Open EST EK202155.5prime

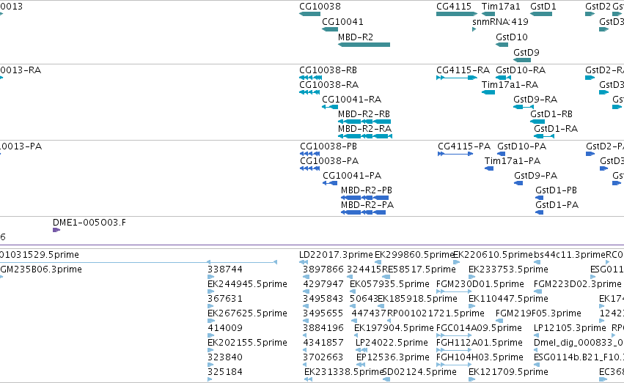coord(247,343)
